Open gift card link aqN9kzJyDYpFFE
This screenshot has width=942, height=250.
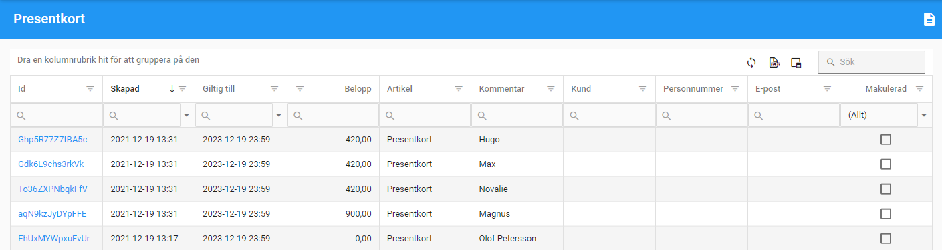[x=52, y=214]
